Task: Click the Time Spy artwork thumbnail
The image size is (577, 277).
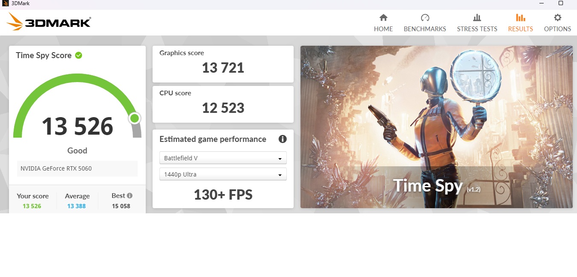Action: point(436,127)
